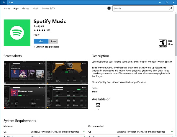Close the Store window
Screen dimensions: 177x137
[173, 2]
